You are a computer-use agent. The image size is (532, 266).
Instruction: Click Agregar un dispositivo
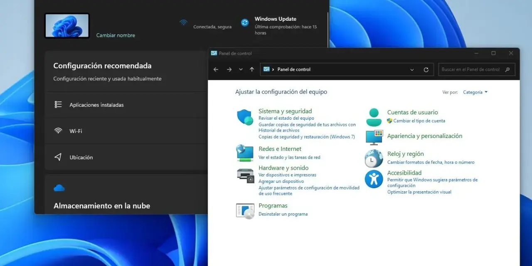[x=281, y=181]
